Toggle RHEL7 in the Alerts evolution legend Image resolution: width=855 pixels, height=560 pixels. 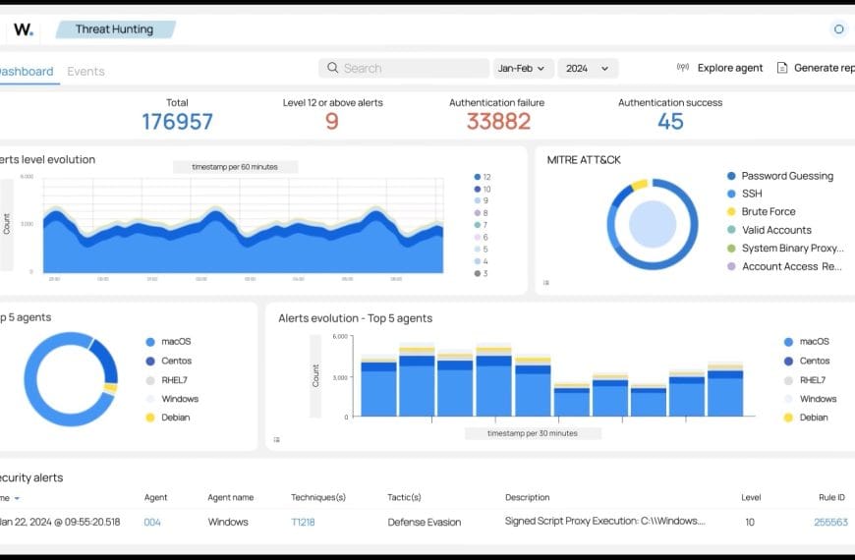(805, 380)
